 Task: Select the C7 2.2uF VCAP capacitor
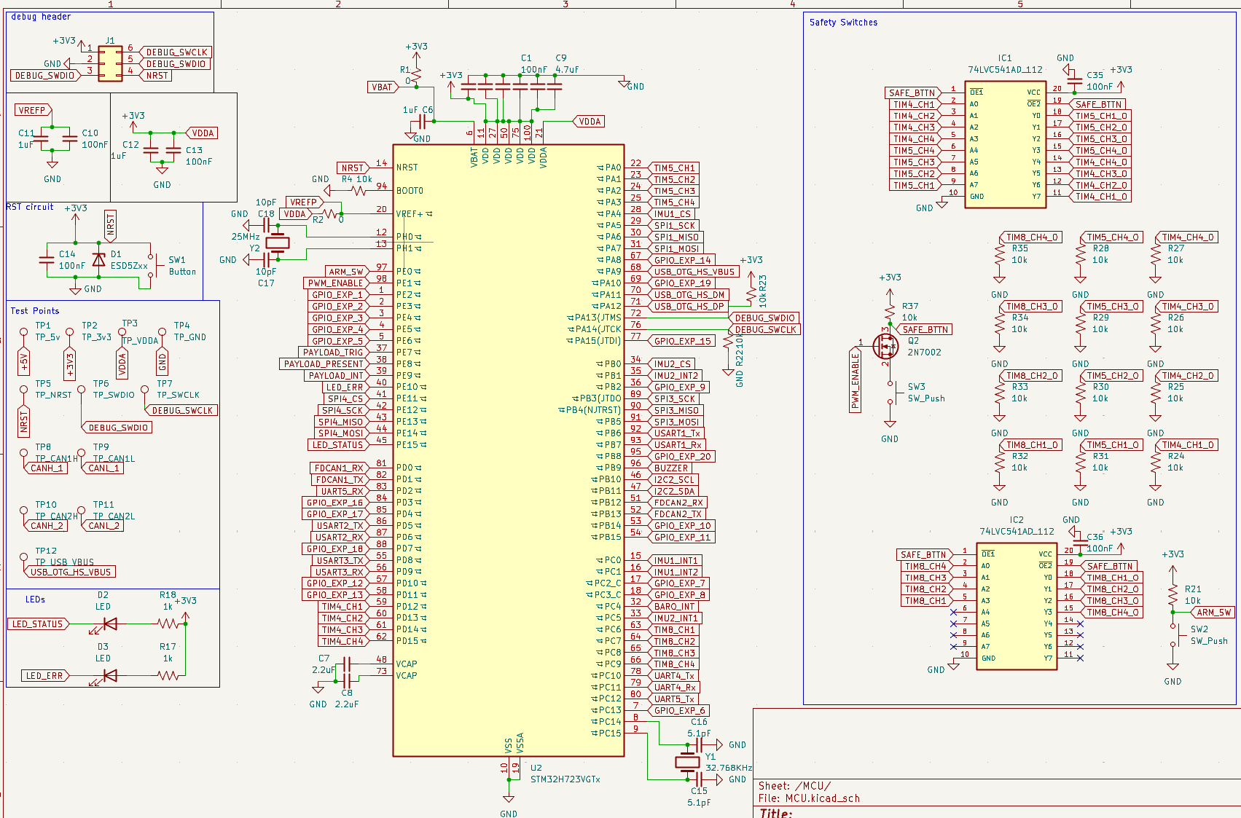(346, 664)
